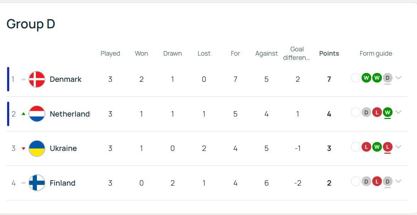The image size is (417, 215).
Task: Expand Ukraine's form guide chevron
Action: click(x=398, y=147)
